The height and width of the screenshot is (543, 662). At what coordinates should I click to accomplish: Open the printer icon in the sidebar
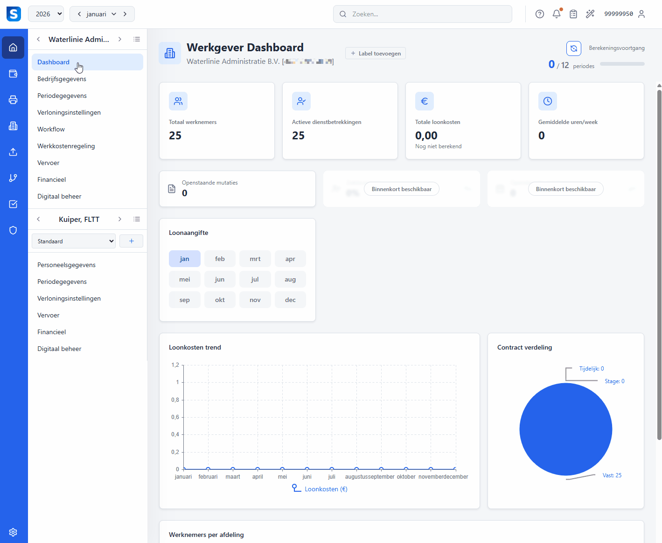[x=13, y=100]
